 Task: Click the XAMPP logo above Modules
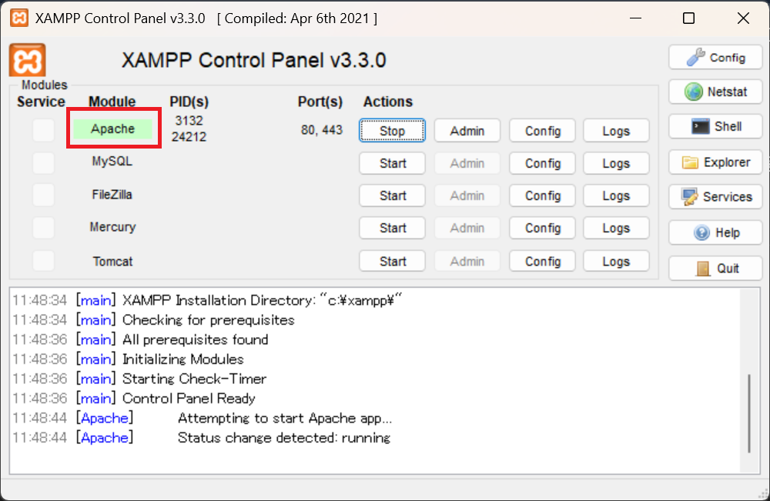(x=25, y=60)
